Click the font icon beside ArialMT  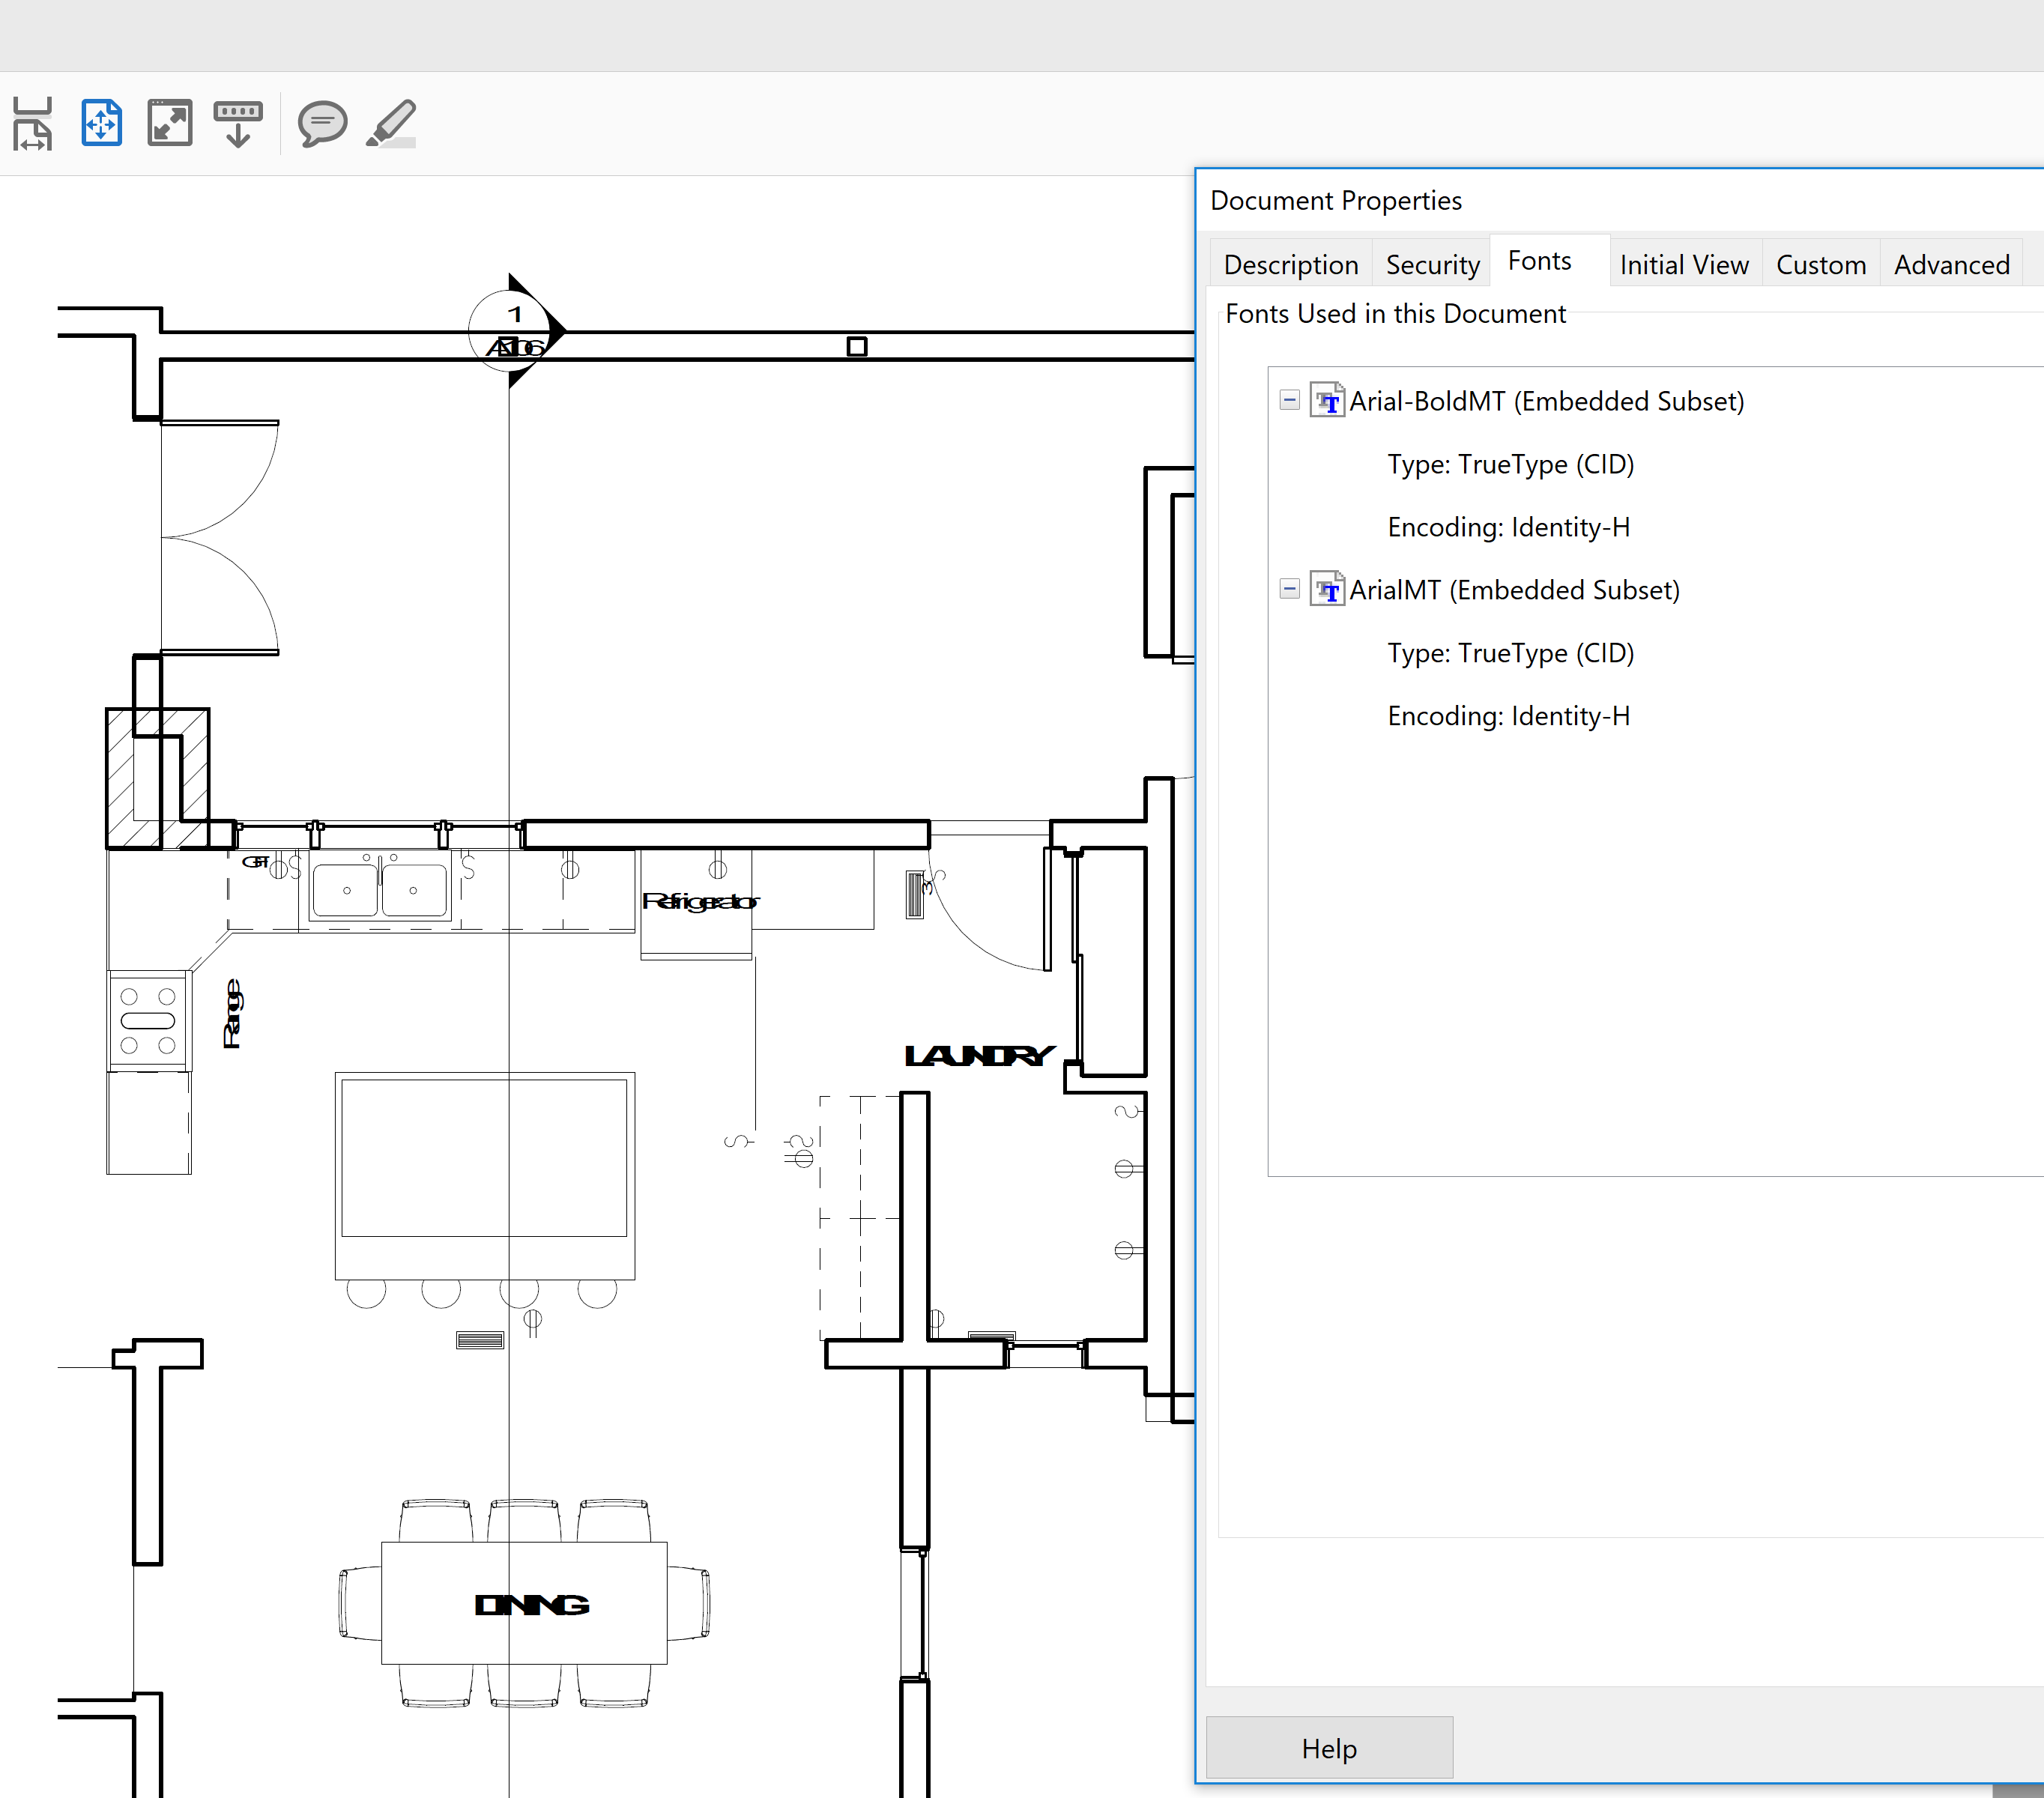click(x=1328, y=590)
